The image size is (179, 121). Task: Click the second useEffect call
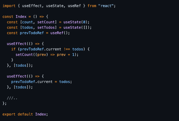point(17,76)
